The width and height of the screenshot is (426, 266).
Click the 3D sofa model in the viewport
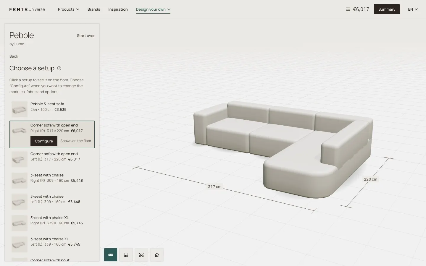coord(283,149)
